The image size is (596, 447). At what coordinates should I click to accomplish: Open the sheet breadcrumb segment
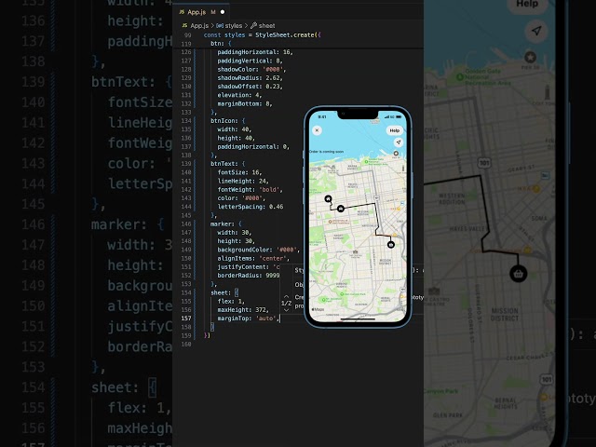[x=266, y=25]
